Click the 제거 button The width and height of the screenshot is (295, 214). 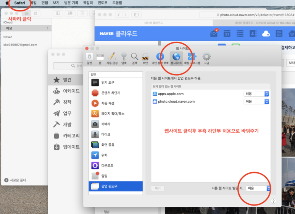158,188
